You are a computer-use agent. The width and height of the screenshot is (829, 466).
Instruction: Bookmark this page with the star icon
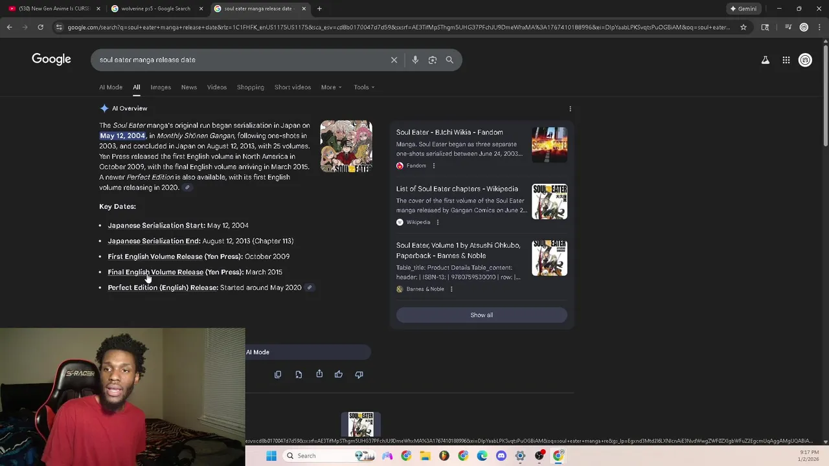point(744,27)
